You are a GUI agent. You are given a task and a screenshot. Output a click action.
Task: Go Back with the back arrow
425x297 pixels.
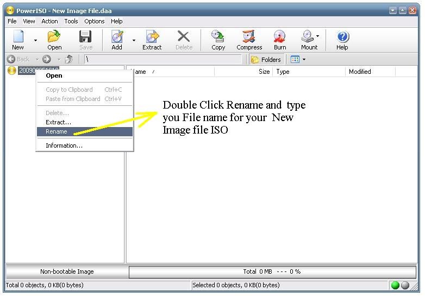(x=11, y=59)
